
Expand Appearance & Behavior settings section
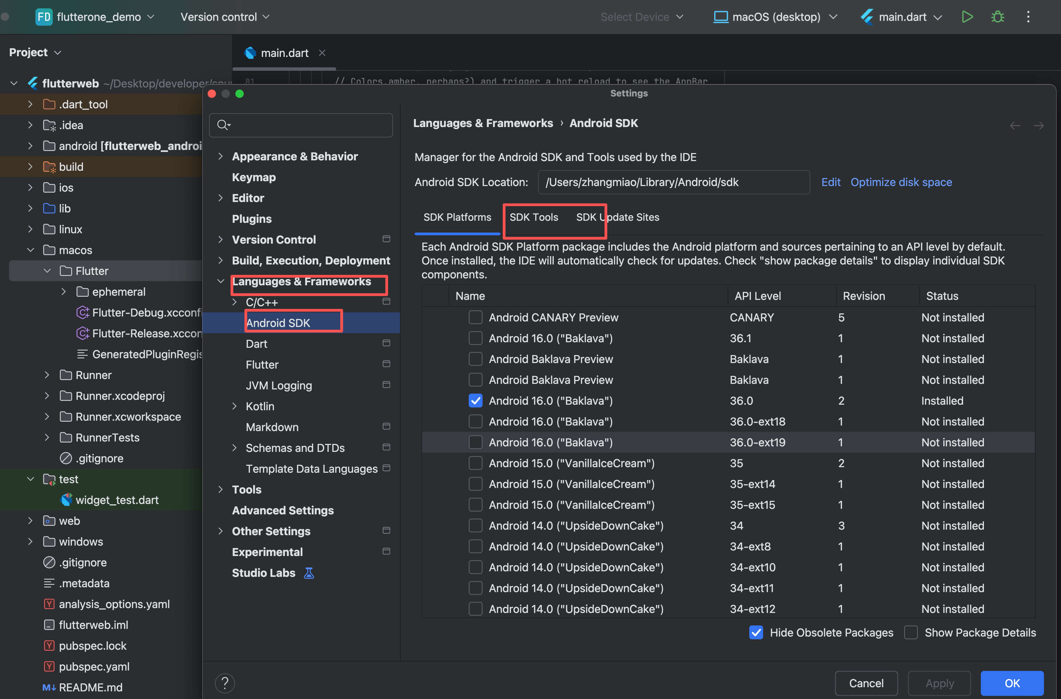(x=220, y=157)
